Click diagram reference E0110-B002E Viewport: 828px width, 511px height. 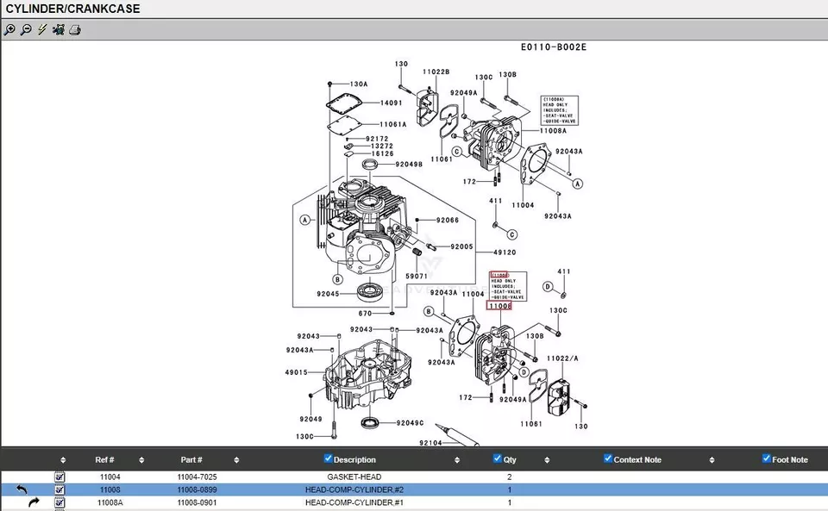pyautogui.click(x=552, y=47)
